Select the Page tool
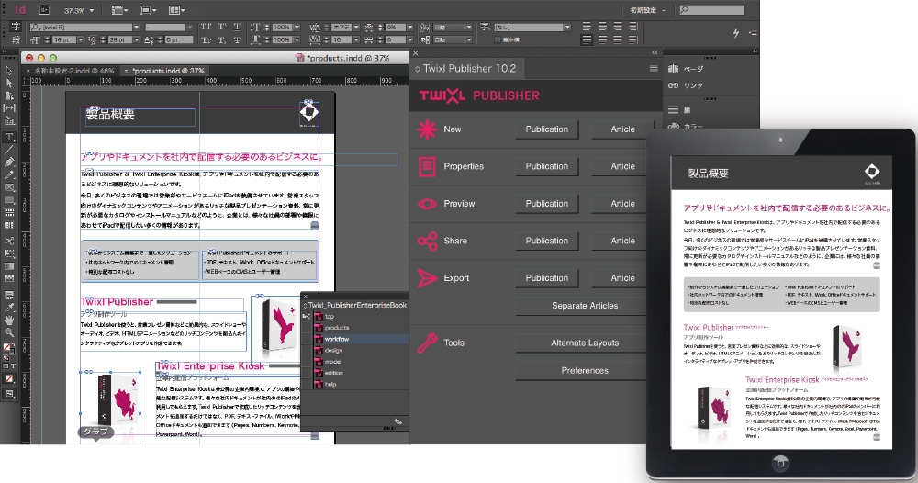This screenshot has height=483, width=918. 9,95
